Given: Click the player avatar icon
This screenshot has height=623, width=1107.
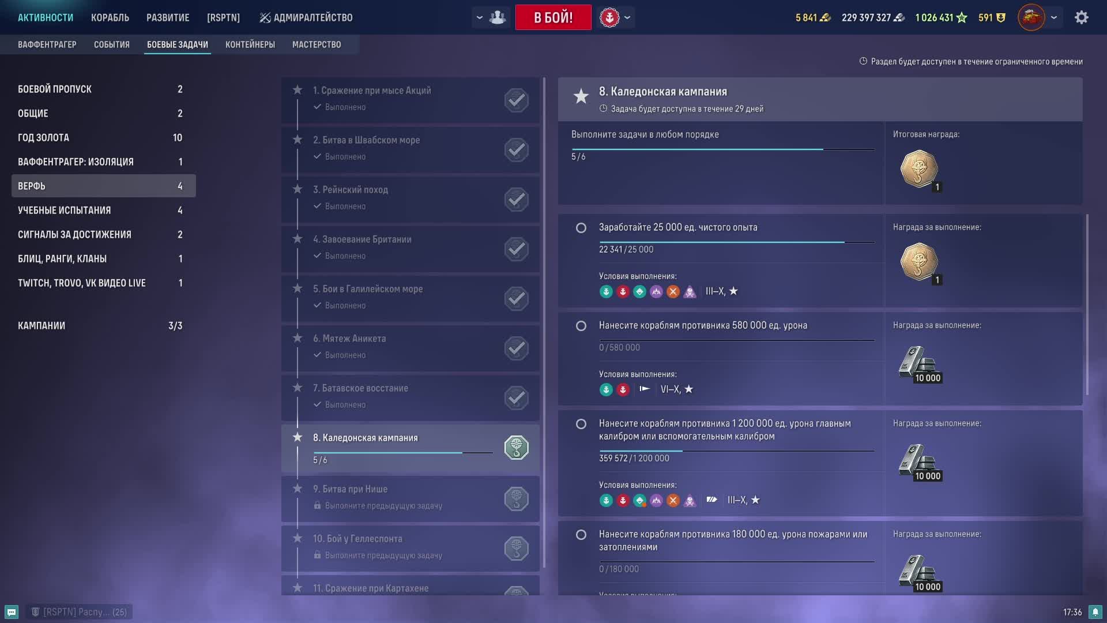Looking at the screenshot, I should pyautogui.click(x=1031, y=17).
